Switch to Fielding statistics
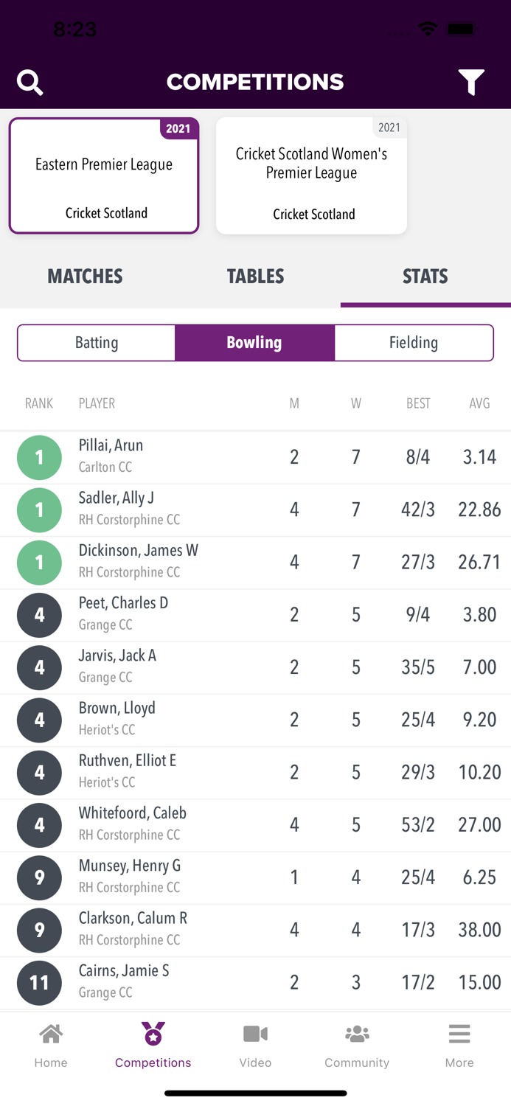Image resolution: width=511 pixels, height=1106 pixels. coord(414,342)
